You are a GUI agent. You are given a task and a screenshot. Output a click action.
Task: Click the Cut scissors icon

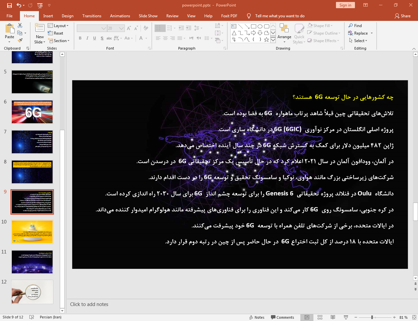click(x=20, y=25)
